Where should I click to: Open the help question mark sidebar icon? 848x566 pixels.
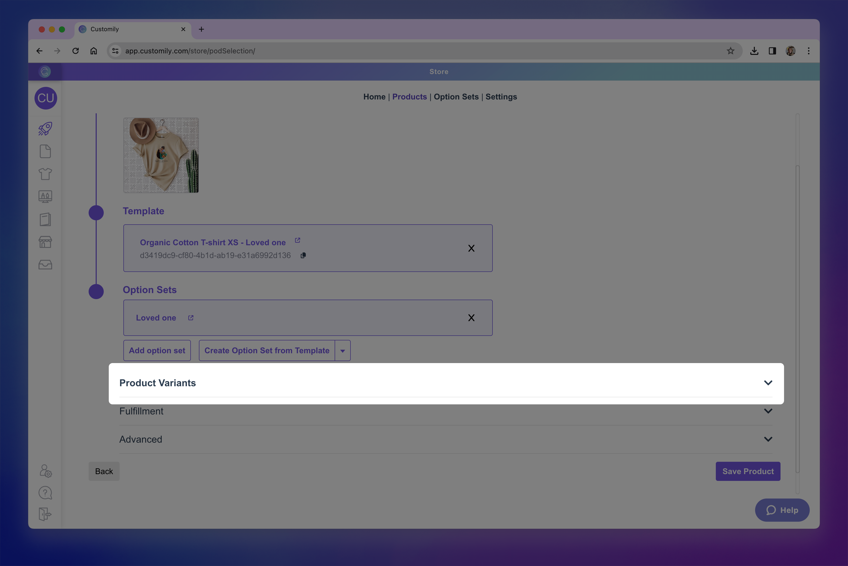[x=45, y=493]
